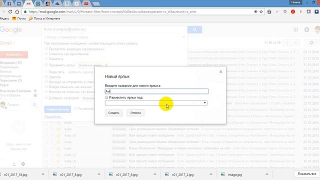320x180 pixels.
Task: Open the parent label dropdown in dialog
Action: point(156,103)
